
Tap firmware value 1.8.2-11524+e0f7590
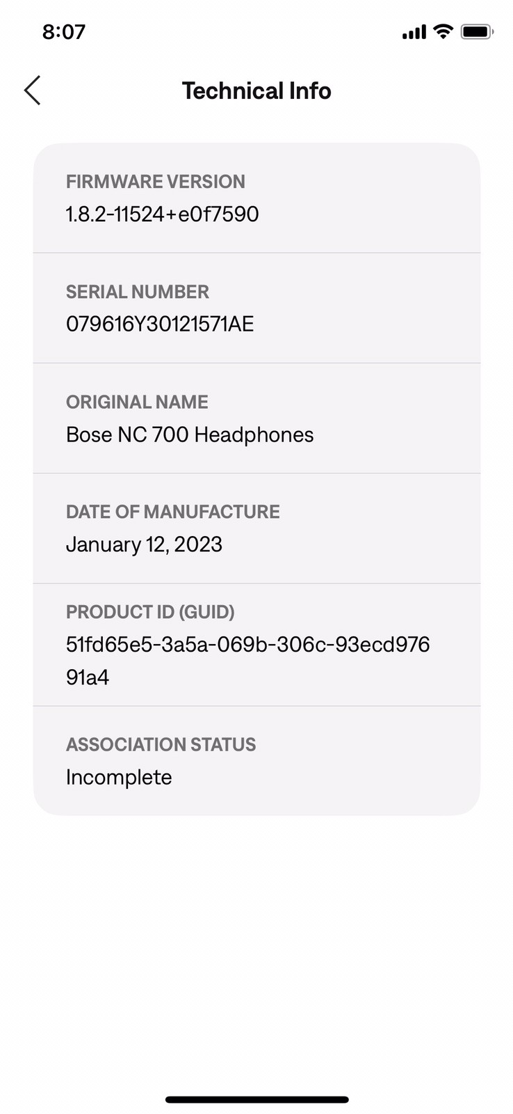(x=162, y=214)
